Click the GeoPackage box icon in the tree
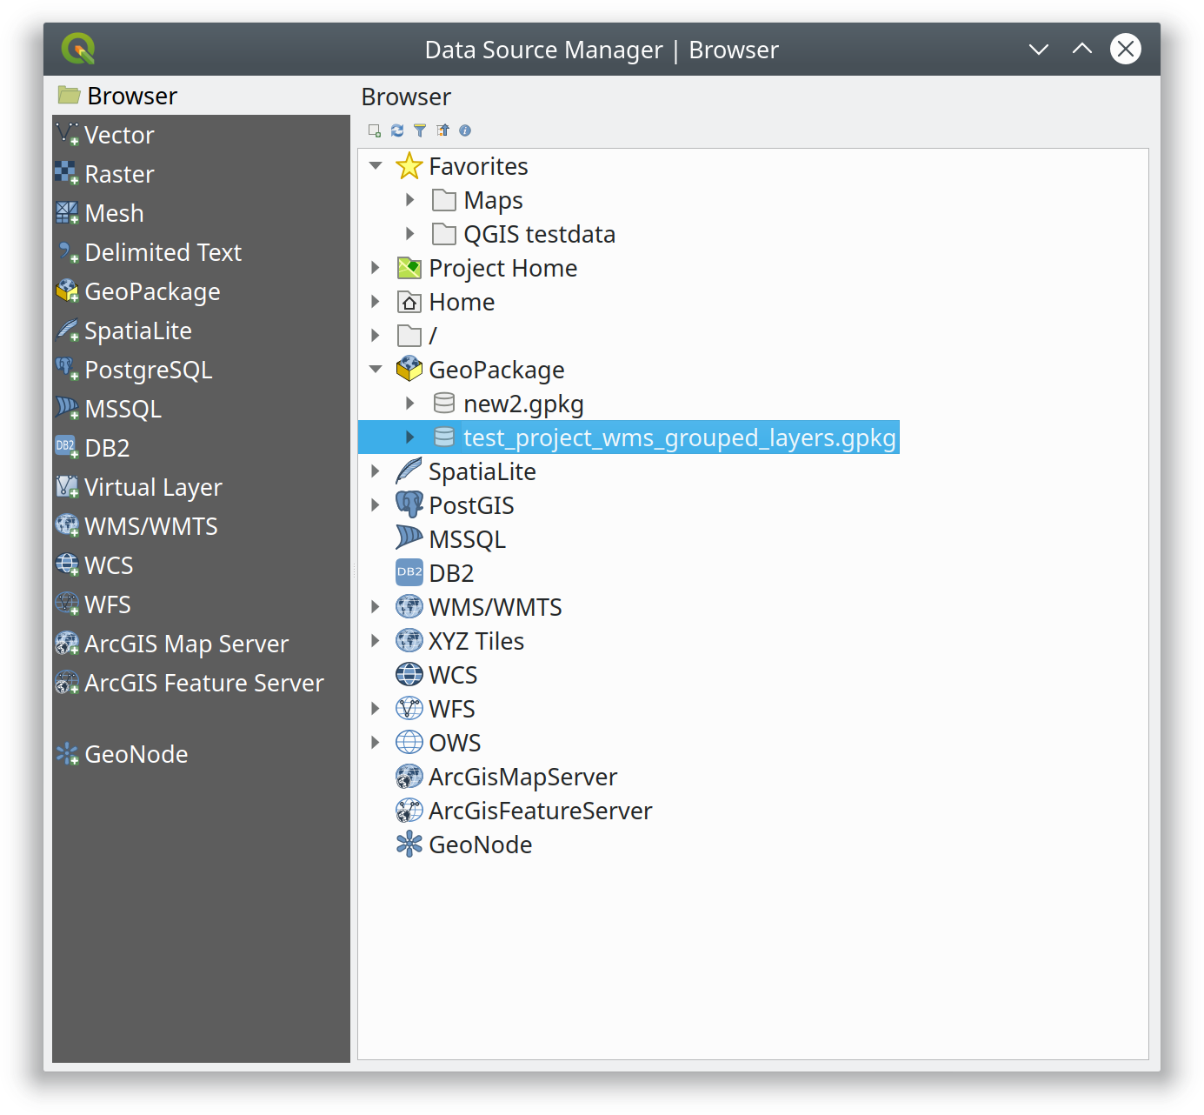Image resolution: width=1204 pixels, height=1115 pixels. [409, 369]
